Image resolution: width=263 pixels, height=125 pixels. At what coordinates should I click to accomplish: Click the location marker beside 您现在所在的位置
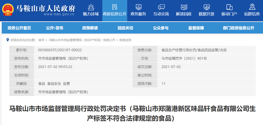pos(7,40)
